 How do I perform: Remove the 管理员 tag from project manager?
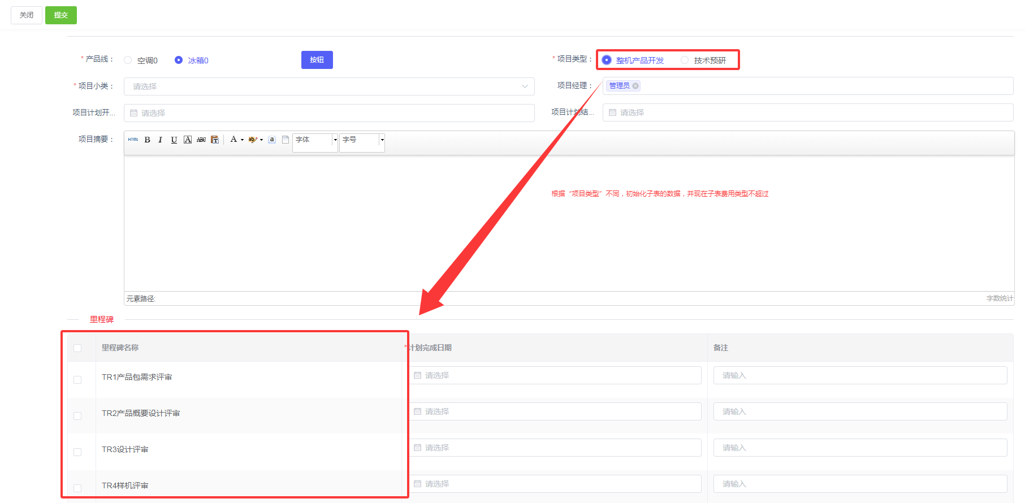(635, 86)
